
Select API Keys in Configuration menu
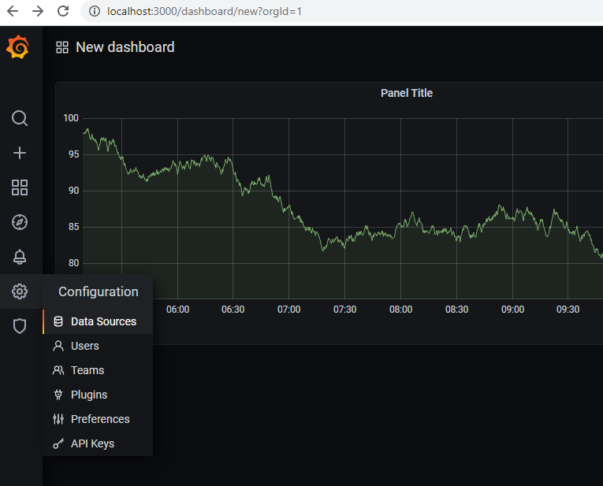pos(98,443)
